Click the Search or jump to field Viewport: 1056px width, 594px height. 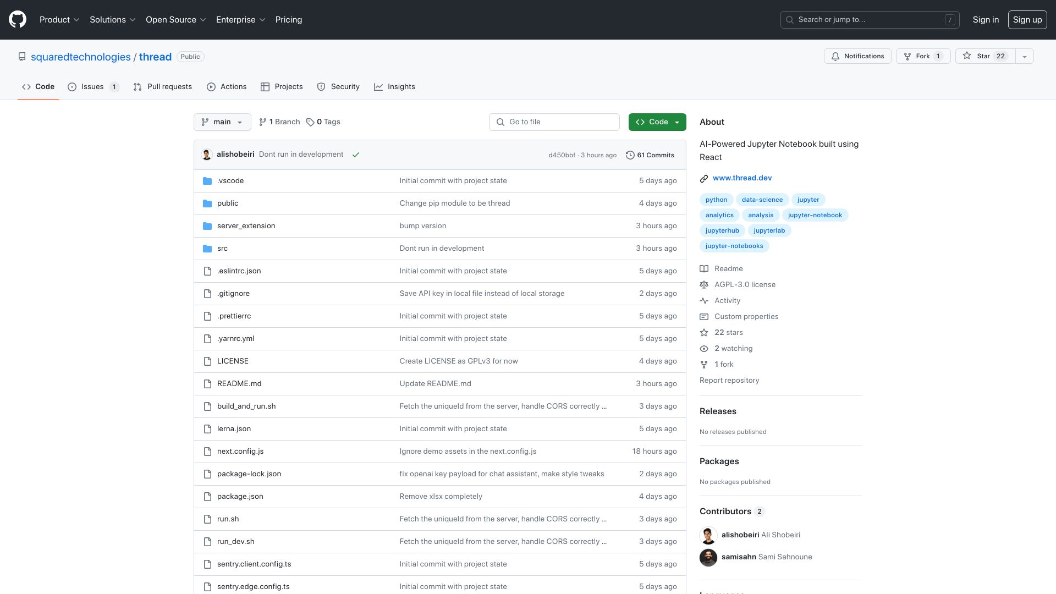[x=870, y=20]
